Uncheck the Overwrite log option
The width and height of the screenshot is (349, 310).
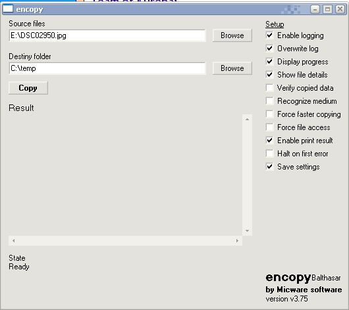269,49
